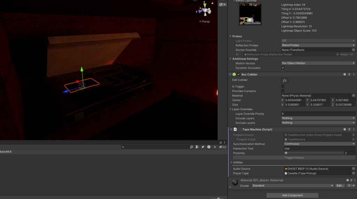Viewport: 357px width, 199px height.
Task: Open the Reflection Probes dropdown
Action: click(x=318, y=45)
